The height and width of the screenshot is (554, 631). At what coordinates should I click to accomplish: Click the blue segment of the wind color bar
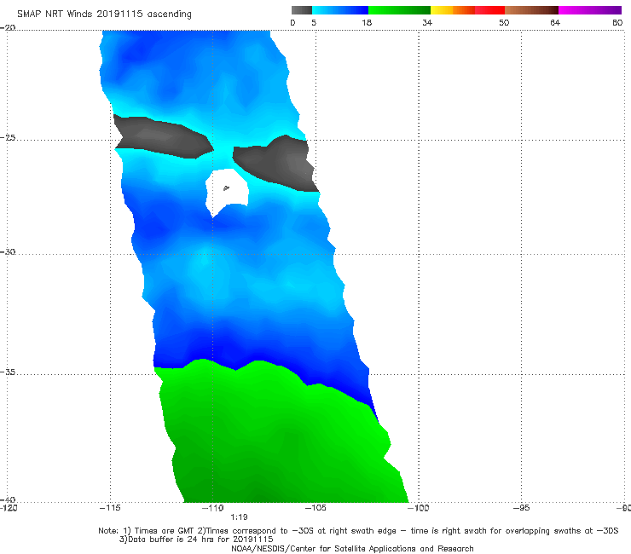pos(340,10)
